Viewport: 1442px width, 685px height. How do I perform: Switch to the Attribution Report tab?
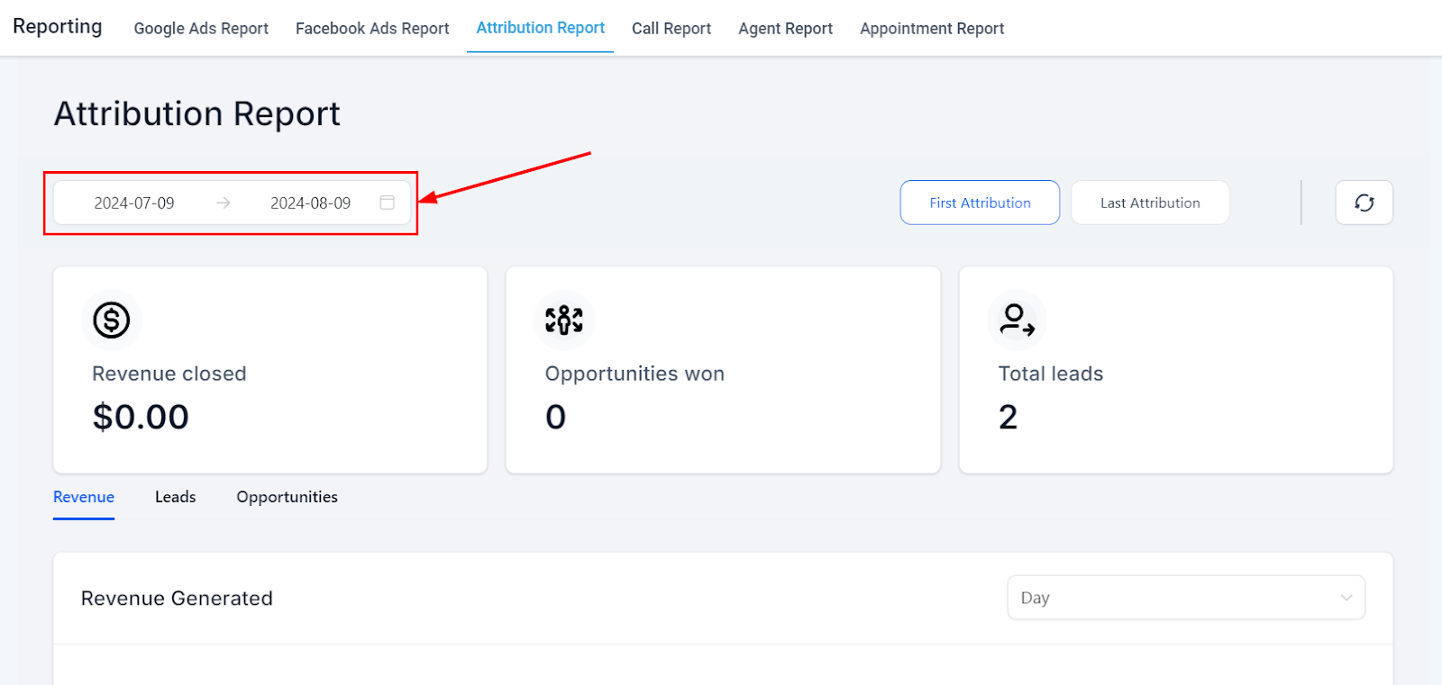[x=540, y=28]
